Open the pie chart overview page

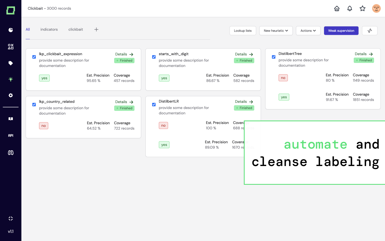[11, 30]
